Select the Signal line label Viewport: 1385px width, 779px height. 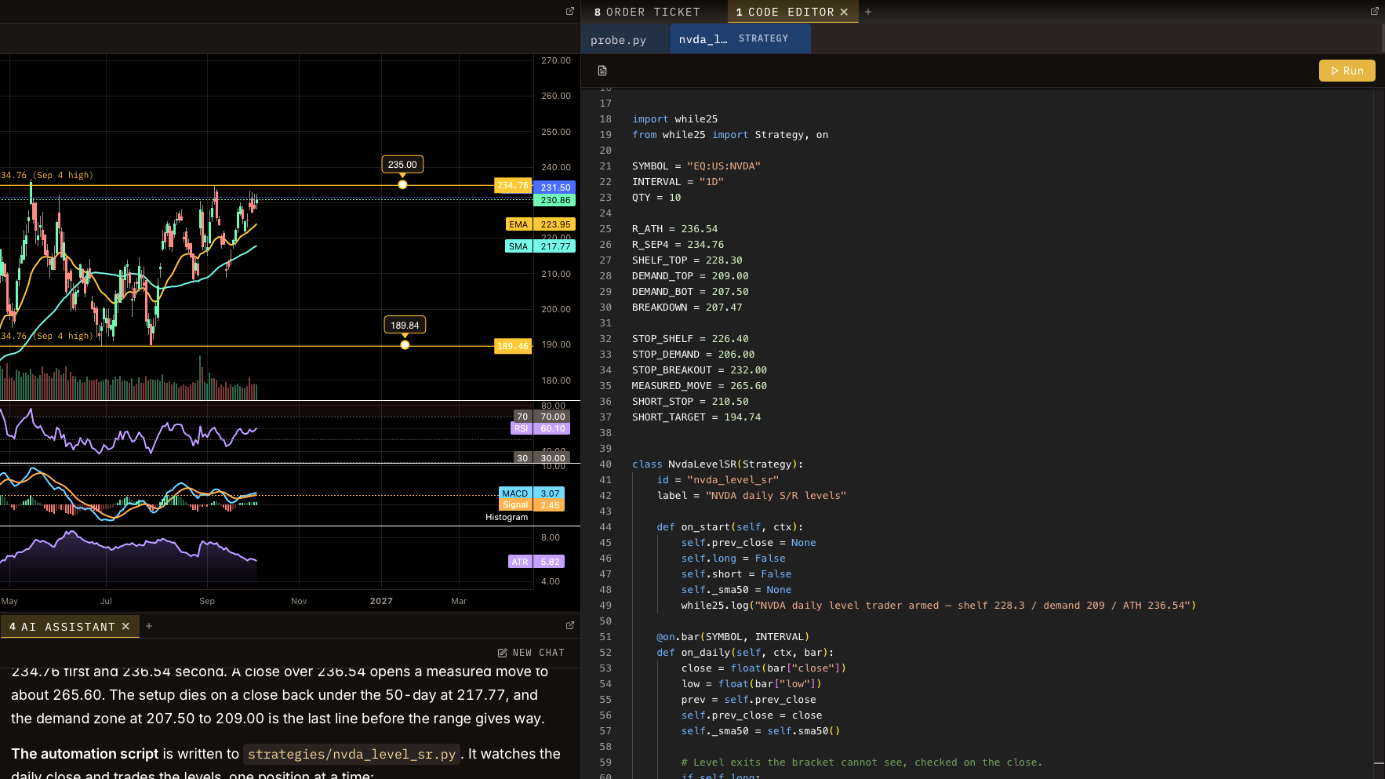515,505
